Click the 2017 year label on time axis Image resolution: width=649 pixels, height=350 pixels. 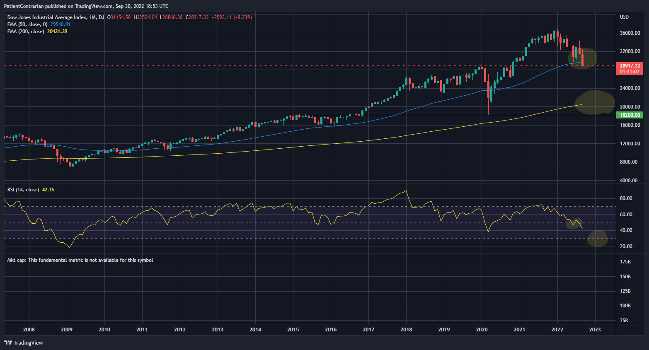pyautogui.click(x=368, y=330)
